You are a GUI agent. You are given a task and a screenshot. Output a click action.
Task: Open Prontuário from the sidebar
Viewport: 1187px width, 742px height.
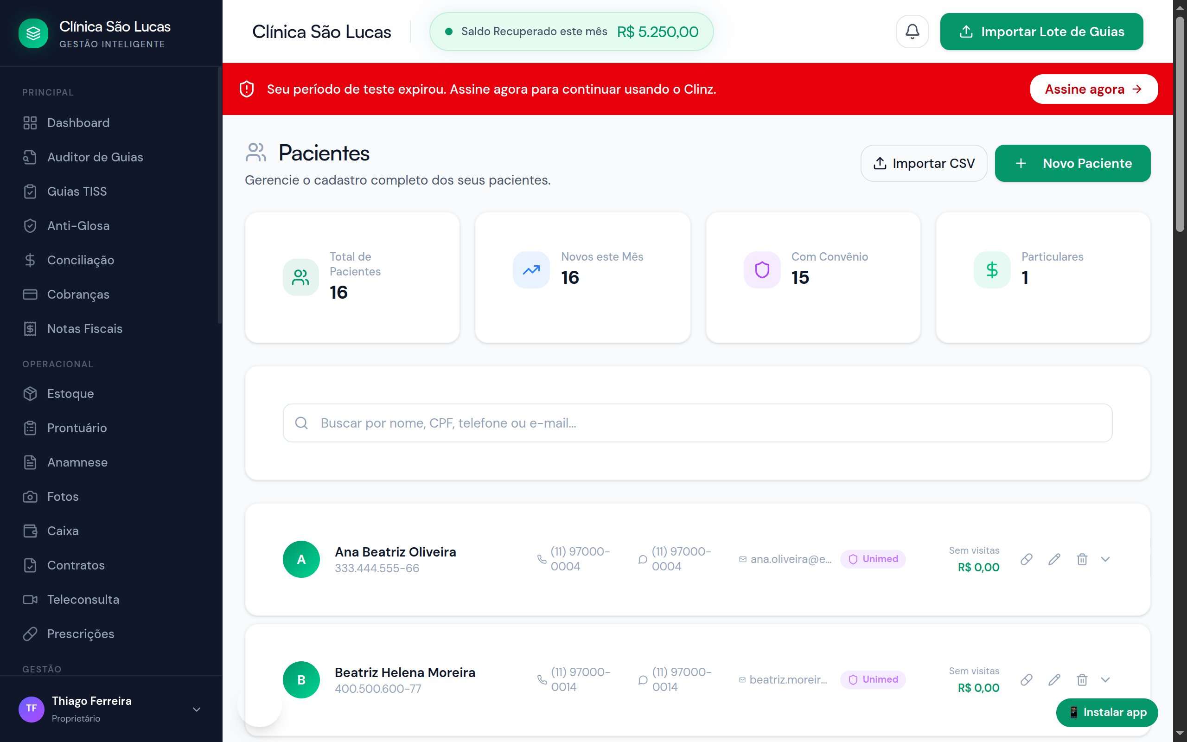click(77, 428)
